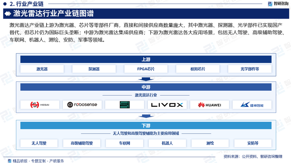Click the 下游 header bar
Screen dimensions: 291x163
[x=146, y=125]
